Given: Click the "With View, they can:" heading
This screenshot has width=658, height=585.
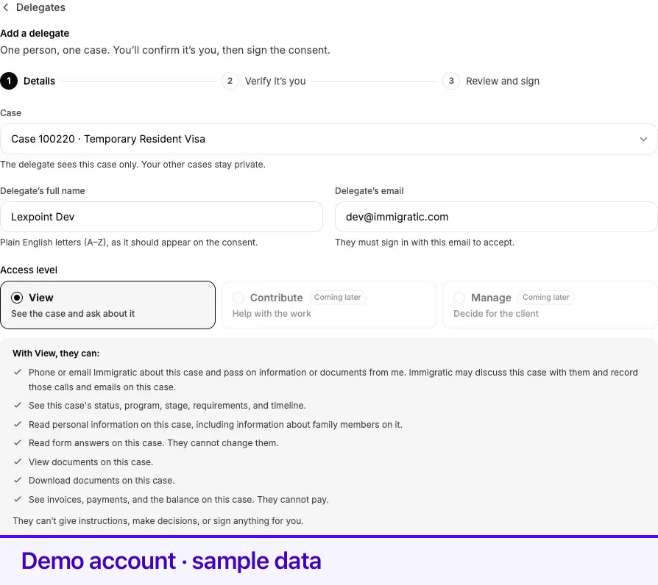Looking at the screenshot, I should 56,353.
